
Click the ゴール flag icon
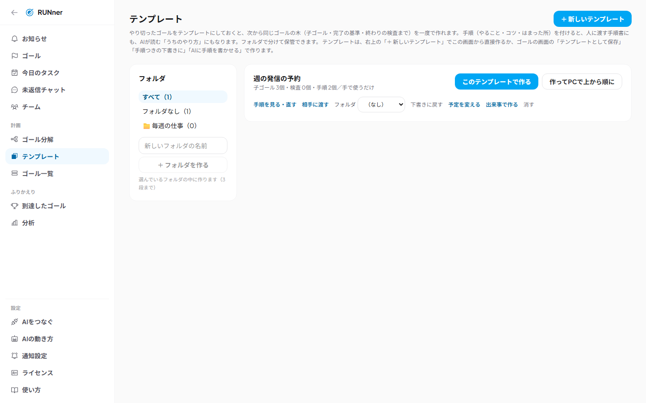(x=15, y=56)
